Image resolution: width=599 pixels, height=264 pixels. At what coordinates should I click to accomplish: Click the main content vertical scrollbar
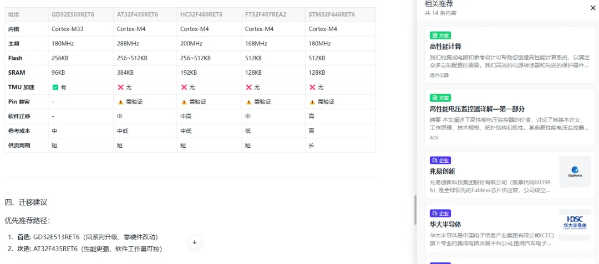click(415, 210)
